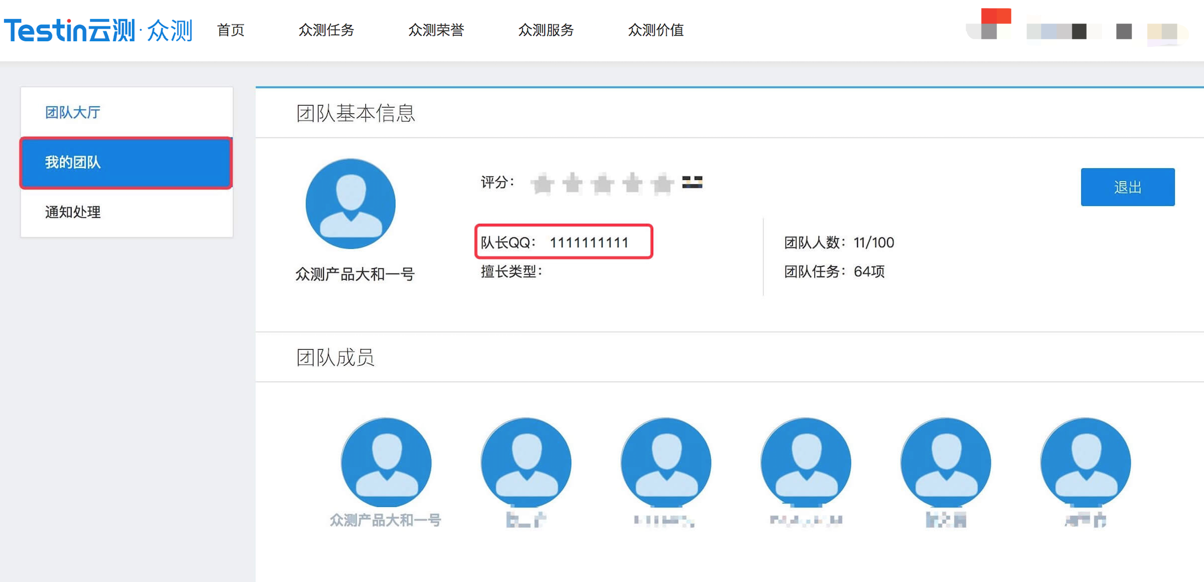Viewport: 1204px width, 582px height.
Task: Click the Testin云测 logo
Action: point(98,30)
